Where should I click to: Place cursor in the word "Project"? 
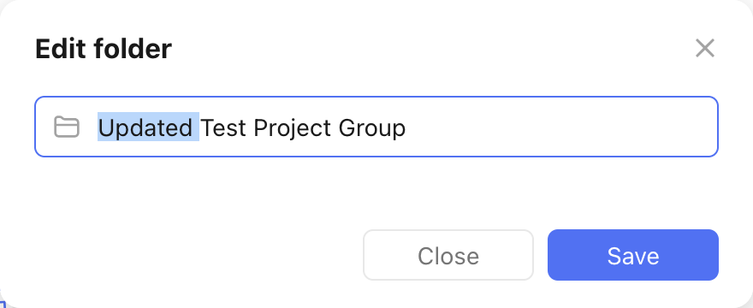click(x=292, y=127)
